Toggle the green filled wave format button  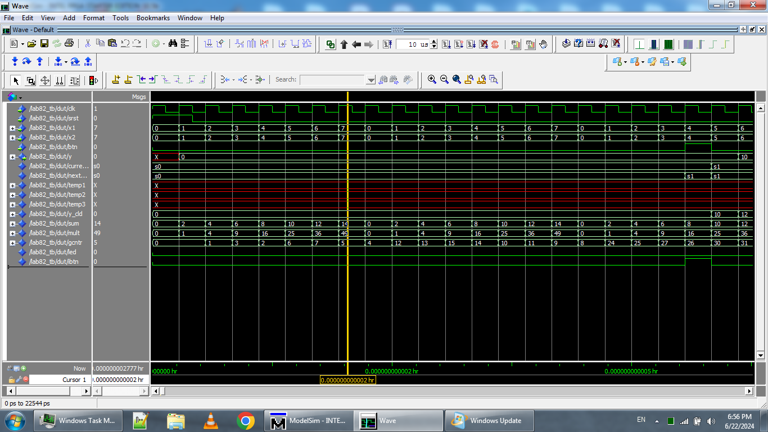668,44
